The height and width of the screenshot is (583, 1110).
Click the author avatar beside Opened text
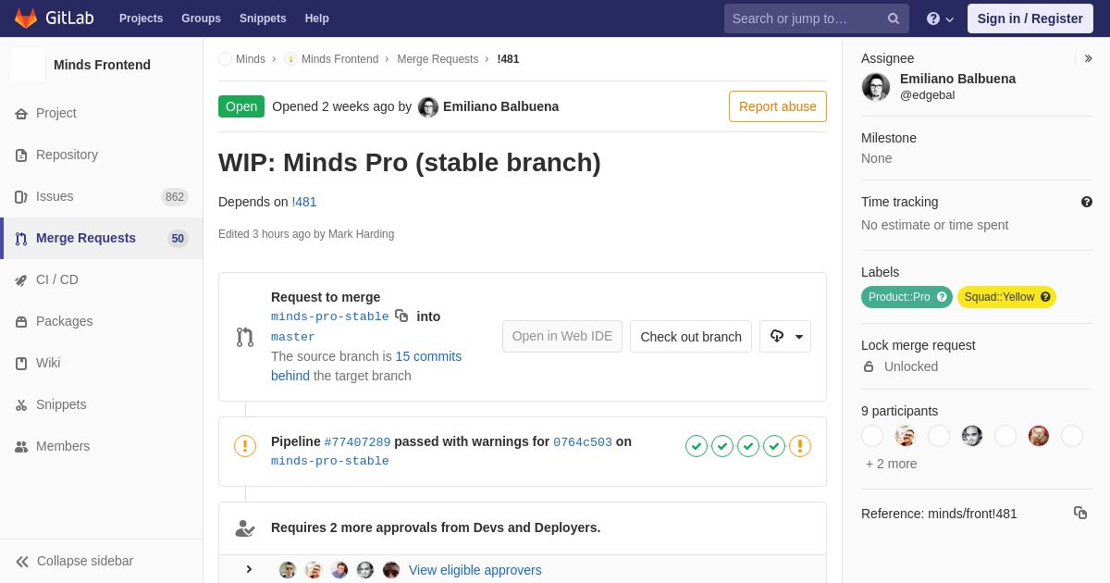[x=428, y=107]
